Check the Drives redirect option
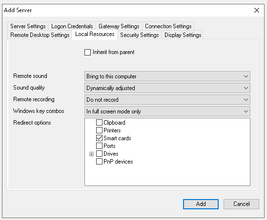The image size is (267, 220). pyautogui.click(x=99, y=154)
